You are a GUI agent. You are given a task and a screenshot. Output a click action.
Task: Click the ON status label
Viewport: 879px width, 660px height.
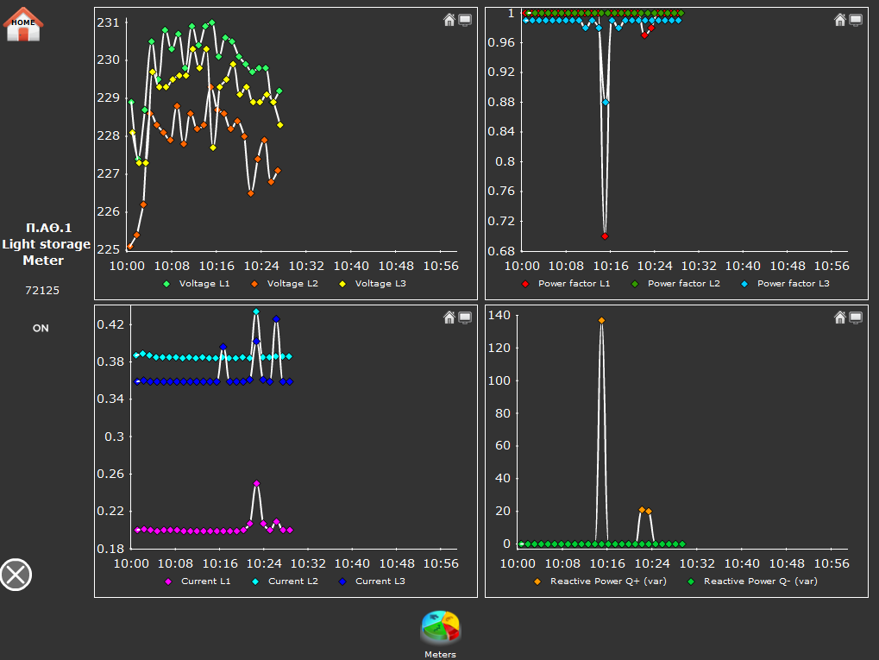(x=41, y=328)
